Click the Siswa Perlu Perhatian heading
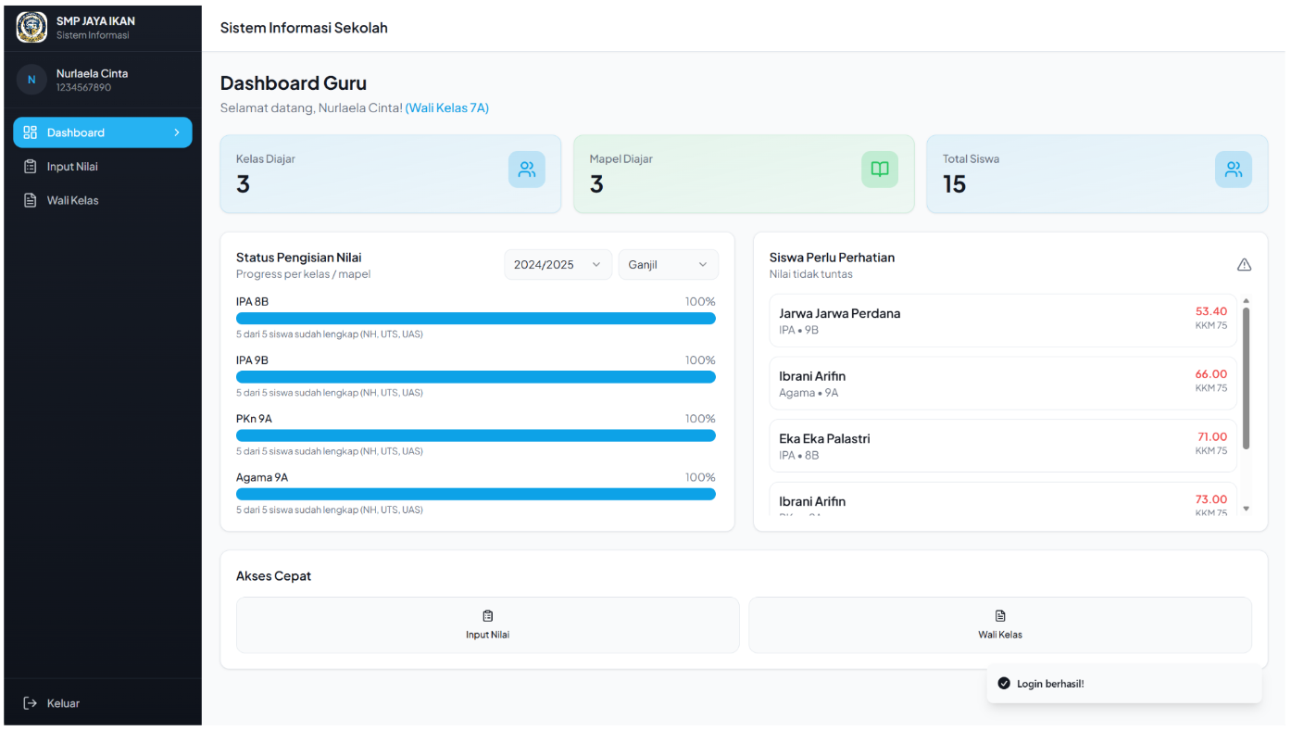The height and width of the screenshot is (731, 1291). (832, 258)
